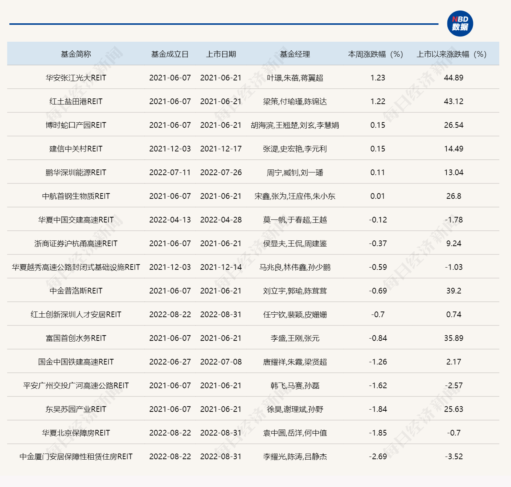Select the 红土盐田港REIT fund name
The image size is (511, 487).
[x=76, y=101]
